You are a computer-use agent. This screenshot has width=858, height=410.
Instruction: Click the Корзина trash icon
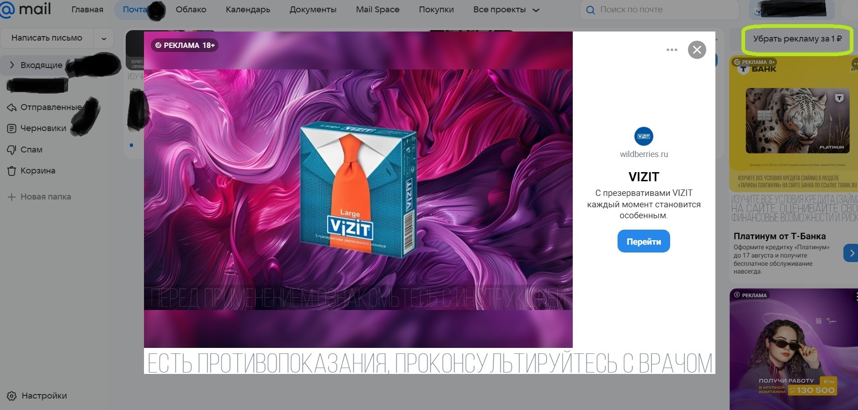pos(12,171)
